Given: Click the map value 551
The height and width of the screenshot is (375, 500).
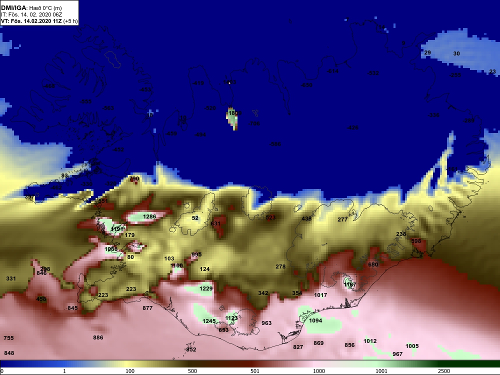Looking at the screenshot, I should [x=103, y=201].
